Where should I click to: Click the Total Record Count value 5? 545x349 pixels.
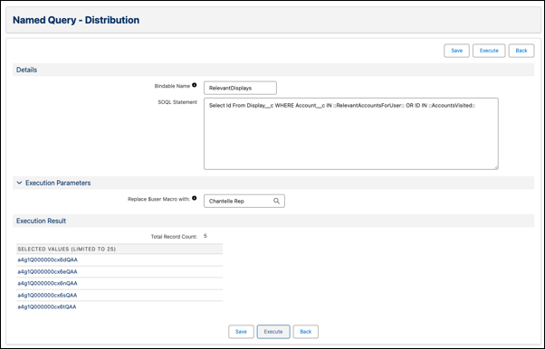[x=206, y=236]
